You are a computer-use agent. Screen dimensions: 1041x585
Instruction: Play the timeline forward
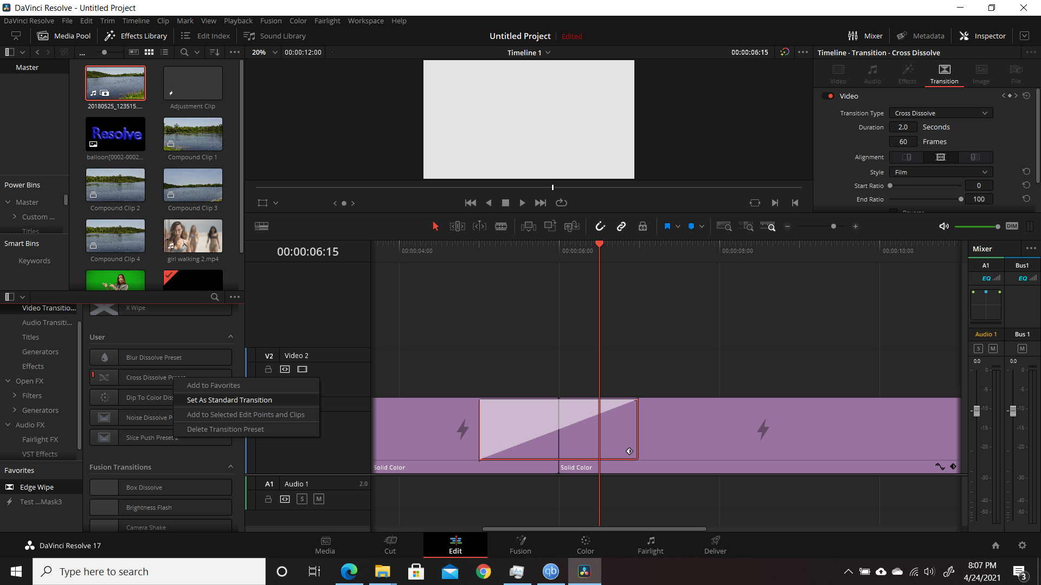point(522,203)
